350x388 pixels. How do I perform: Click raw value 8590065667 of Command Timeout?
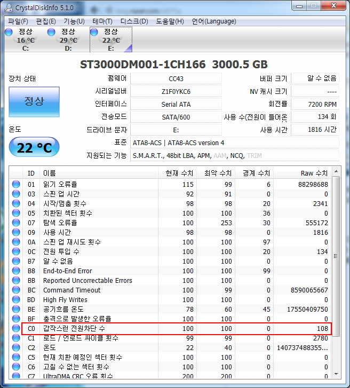(x=309, y=290)
